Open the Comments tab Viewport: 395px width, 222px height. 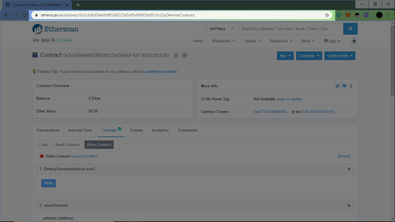(187, 130)
